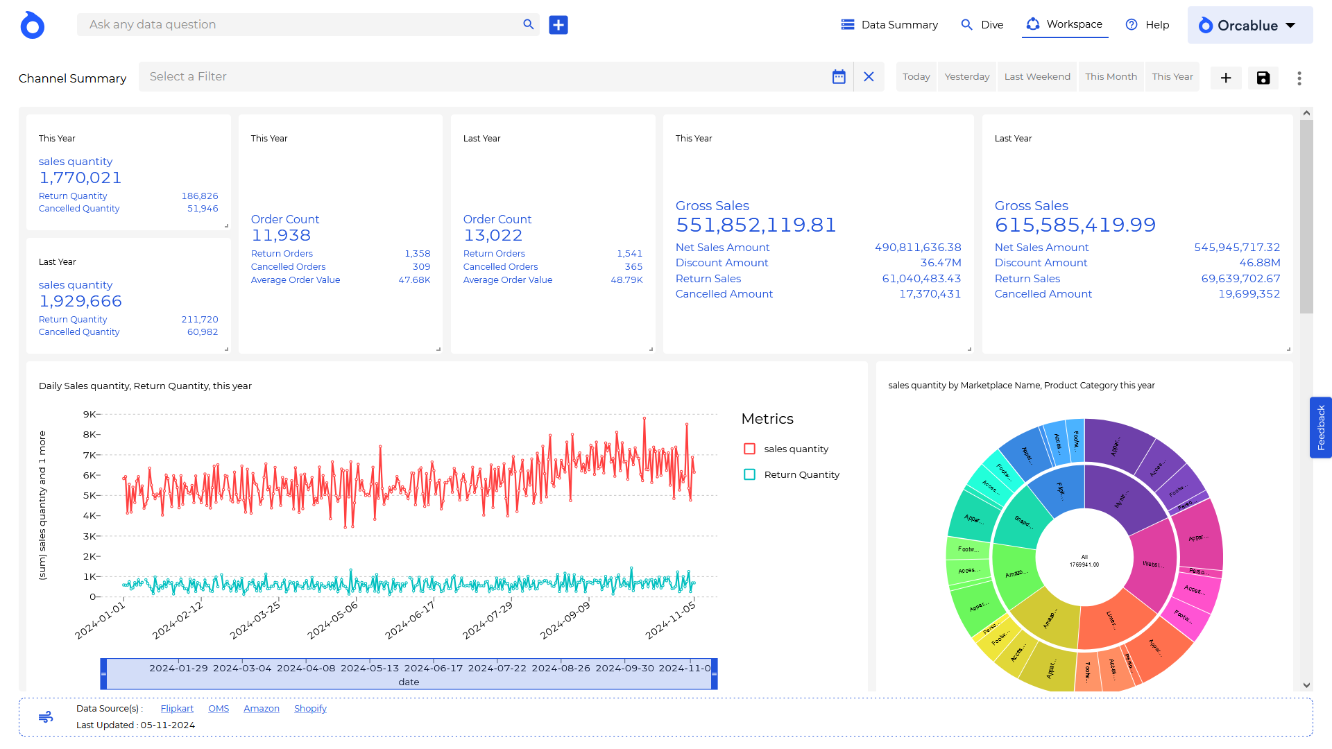The image size is (1332, 749).
Task: Click the blue plus button beside search
Action: (558, 25)
